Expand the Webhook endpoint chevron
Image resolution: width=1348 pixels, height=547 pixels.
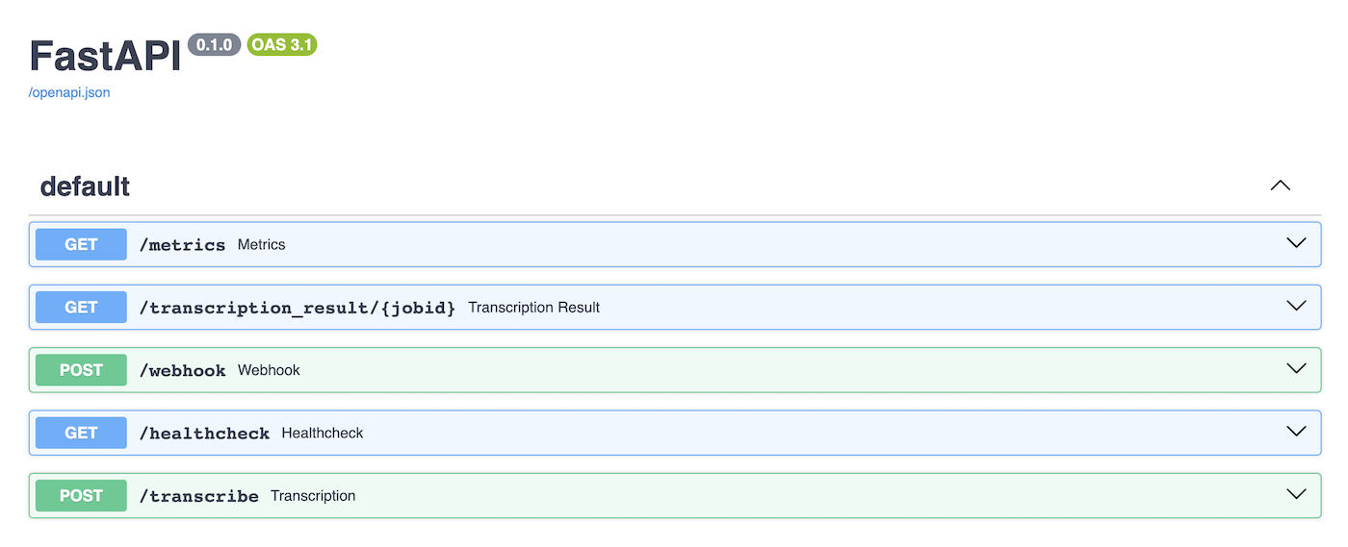(x=1296, y=368)
